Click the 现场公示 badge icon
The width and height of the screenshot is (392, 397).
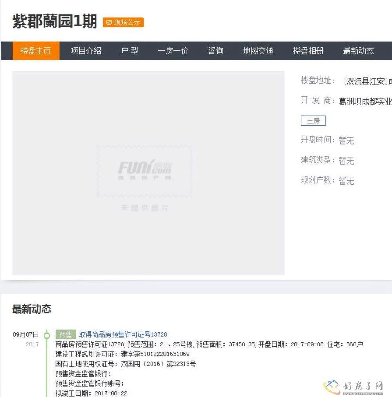109,23
